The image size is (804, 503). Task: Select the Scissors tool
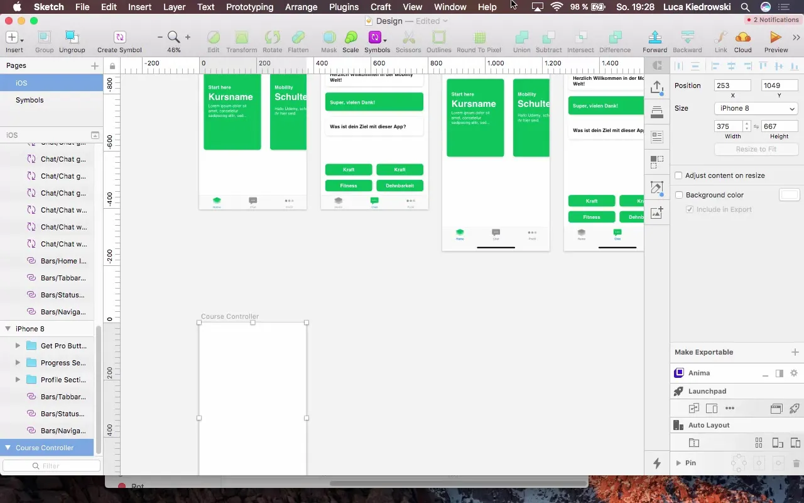point(408,38)
